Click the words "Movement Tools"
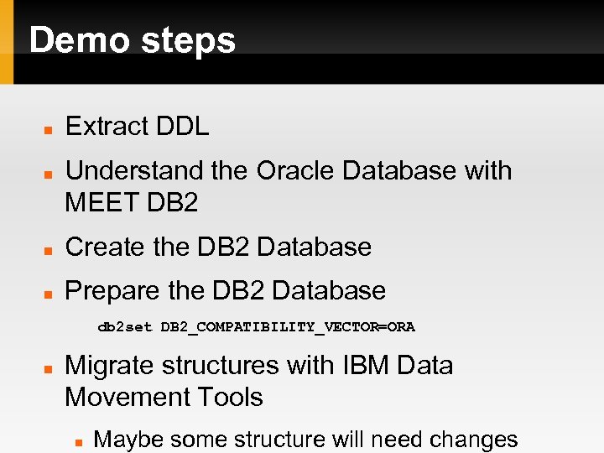 click(x=164, y=397)
